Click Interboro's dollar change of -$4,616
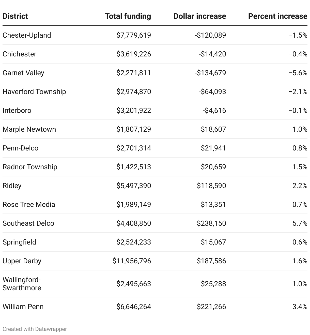The width and height of the screenshot is (310, 335). 214,110
